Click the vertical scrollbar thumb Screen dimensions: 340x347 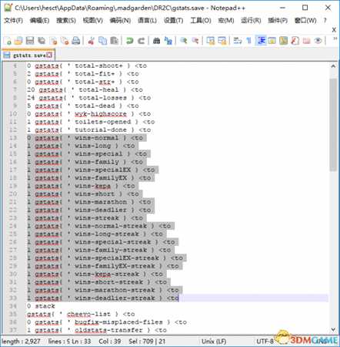[x=333, y=125]
